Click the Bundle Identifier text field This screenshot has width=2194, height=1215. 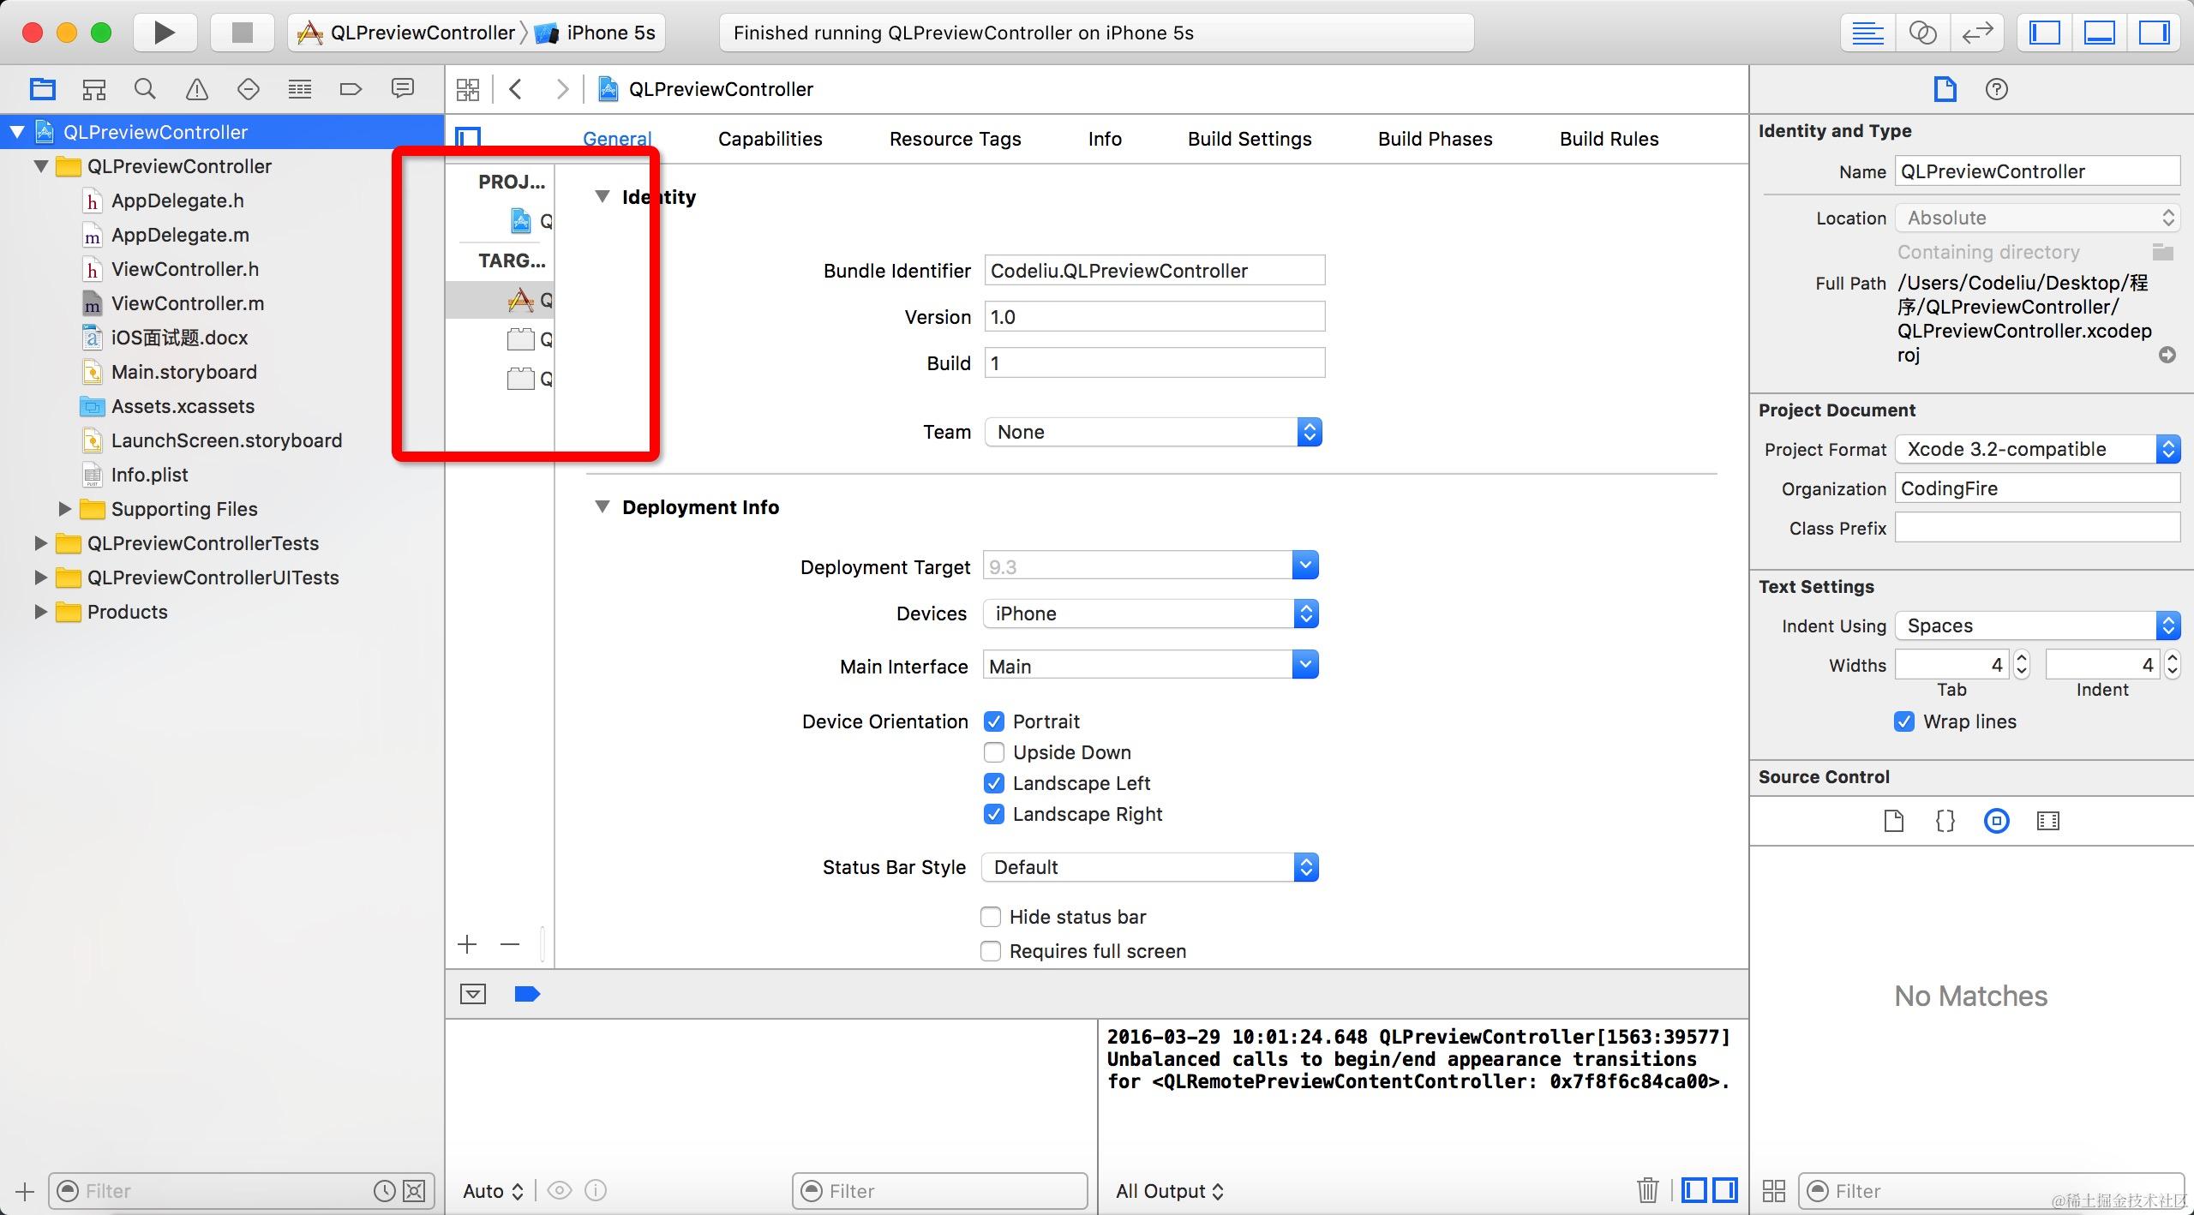(1154, 271)
